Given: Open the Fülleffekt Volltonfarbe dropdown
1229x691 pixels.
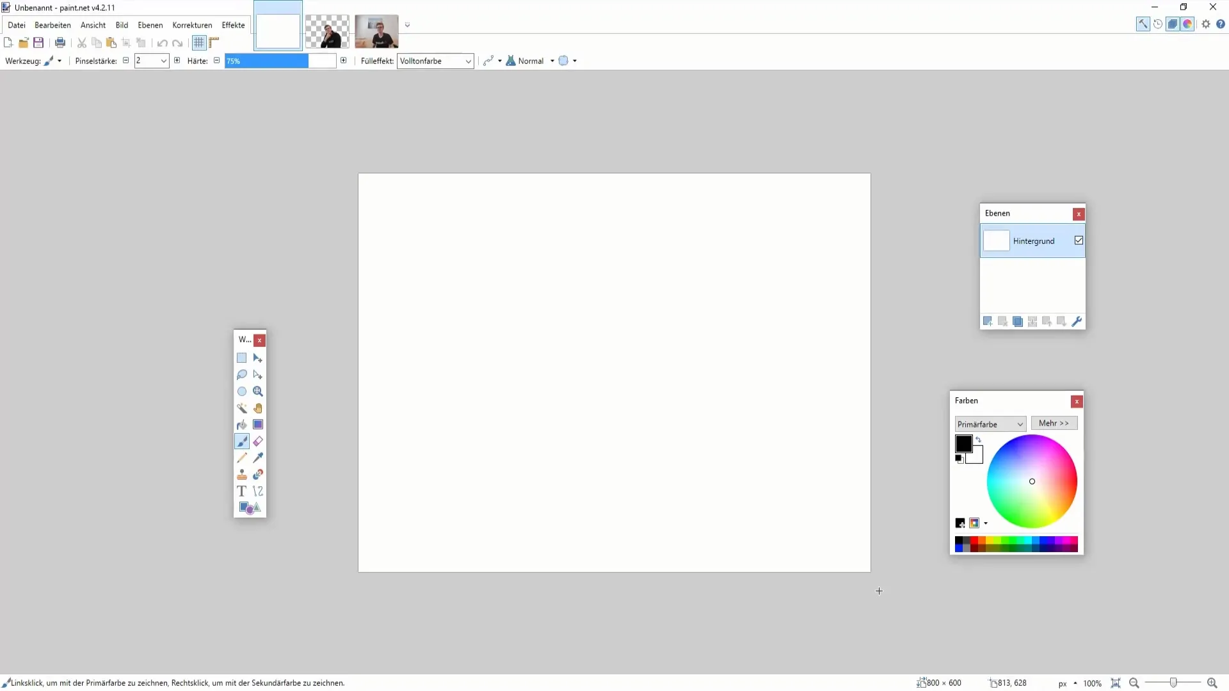Looking at the screenshot, I should click(435, 61).
